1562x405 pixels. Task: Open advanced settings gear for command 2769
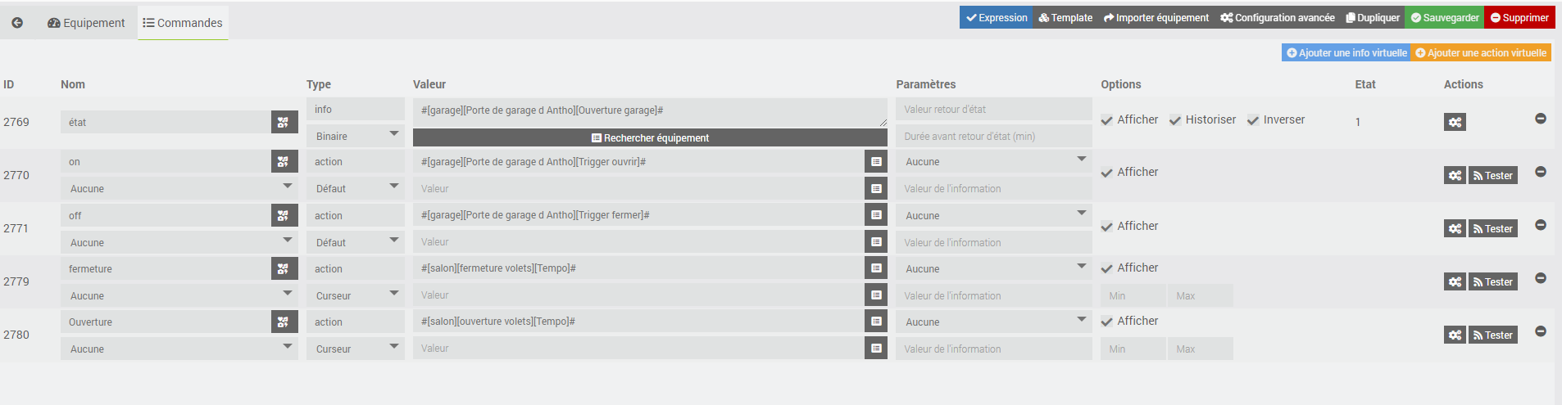coord(1455,122)
